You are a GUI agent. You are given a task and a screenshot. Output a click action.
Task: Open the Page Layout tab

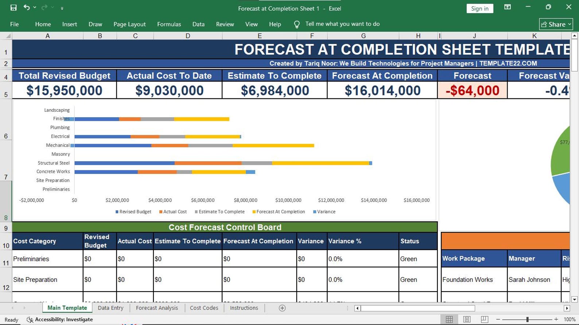click(129, 24)
